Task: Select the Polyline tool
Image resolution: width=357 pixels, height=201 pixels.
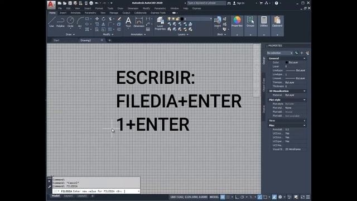Action: (x=60, y=22)
